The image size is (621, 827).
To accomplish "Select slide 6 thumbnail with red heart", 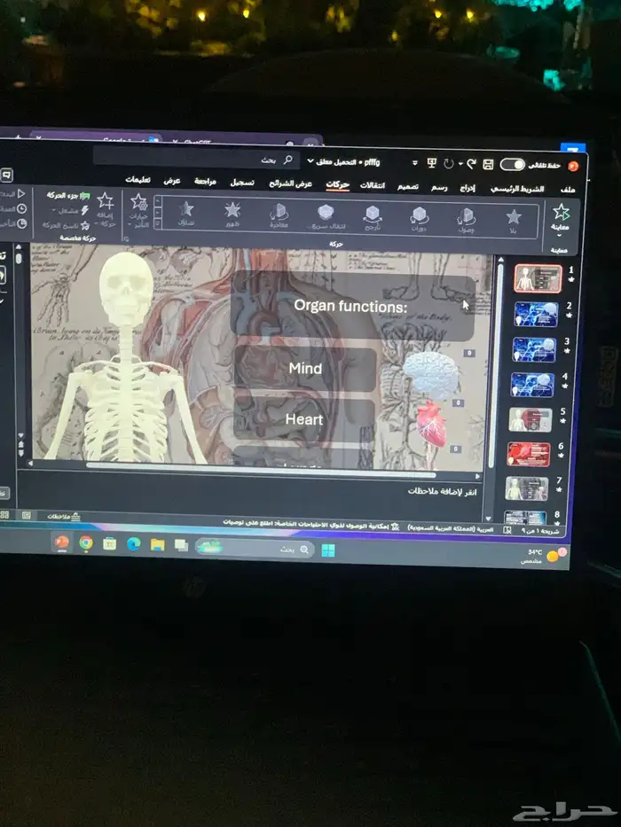I will [529, 455].
